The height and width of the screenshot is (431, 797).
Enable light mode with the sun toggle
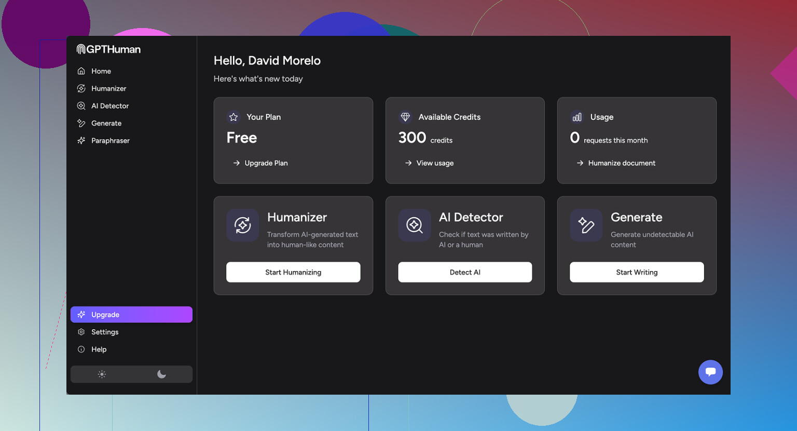[102, 374]
